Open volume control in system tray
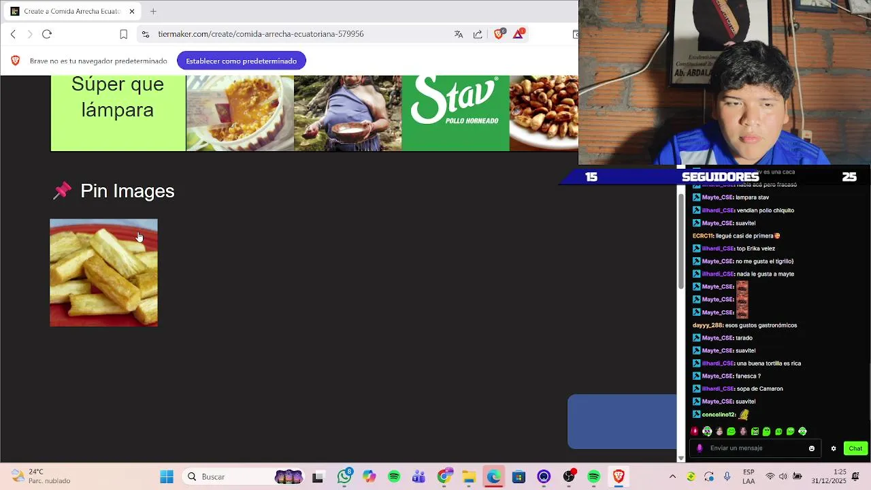Screen dimensions: 871x490 (x=783, y=476)
